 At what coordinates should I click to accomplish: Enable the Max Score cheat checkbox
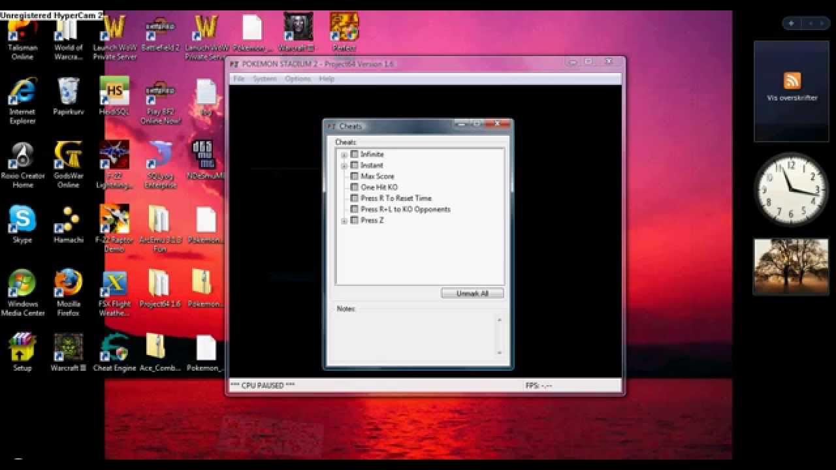point(355,176)
